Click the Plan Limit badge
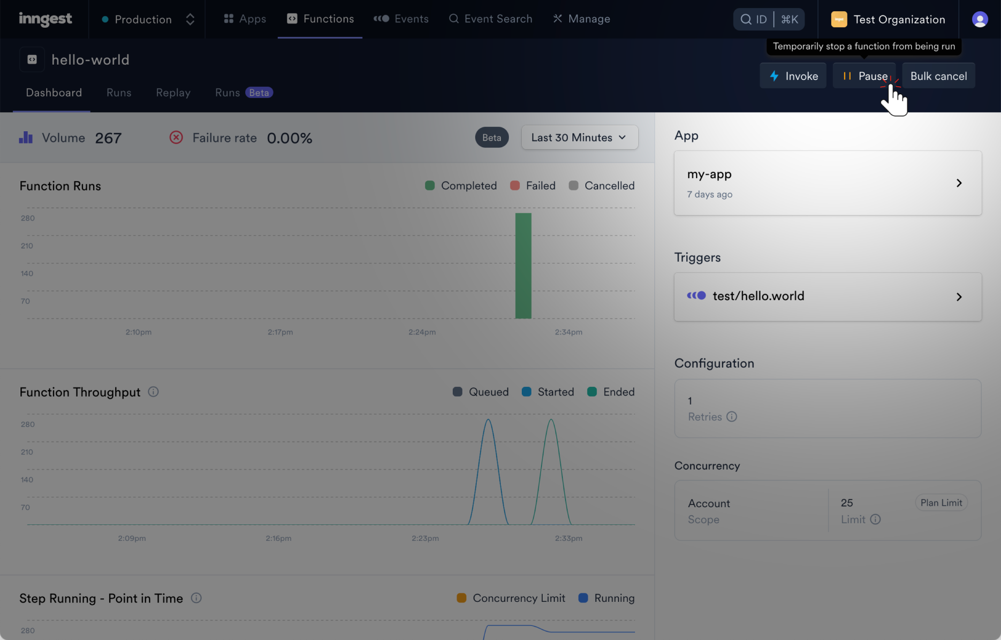The height and width of the screenshot is (640, 1001). point(941,502)
